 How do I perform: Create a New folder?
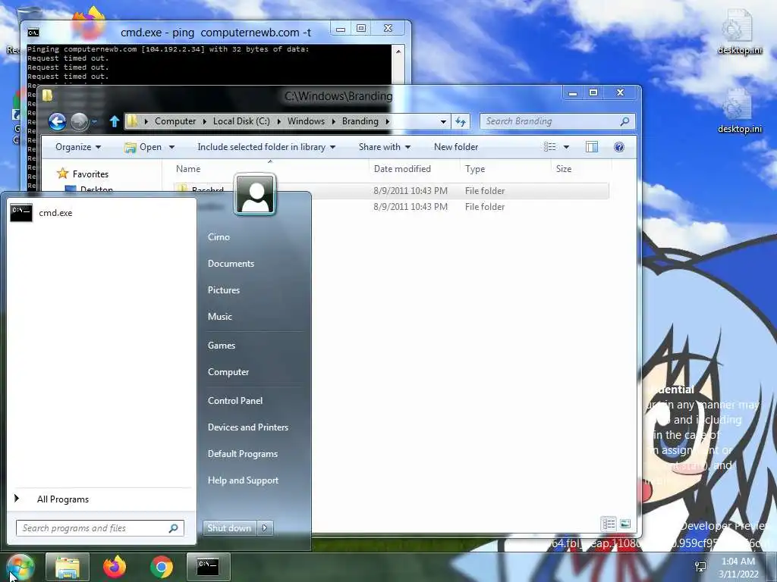pos(456,147)
